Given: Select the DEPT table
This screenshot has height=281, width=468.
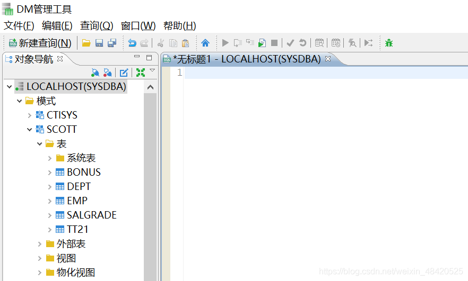Looking at the screenshot, I should [73, 187].
